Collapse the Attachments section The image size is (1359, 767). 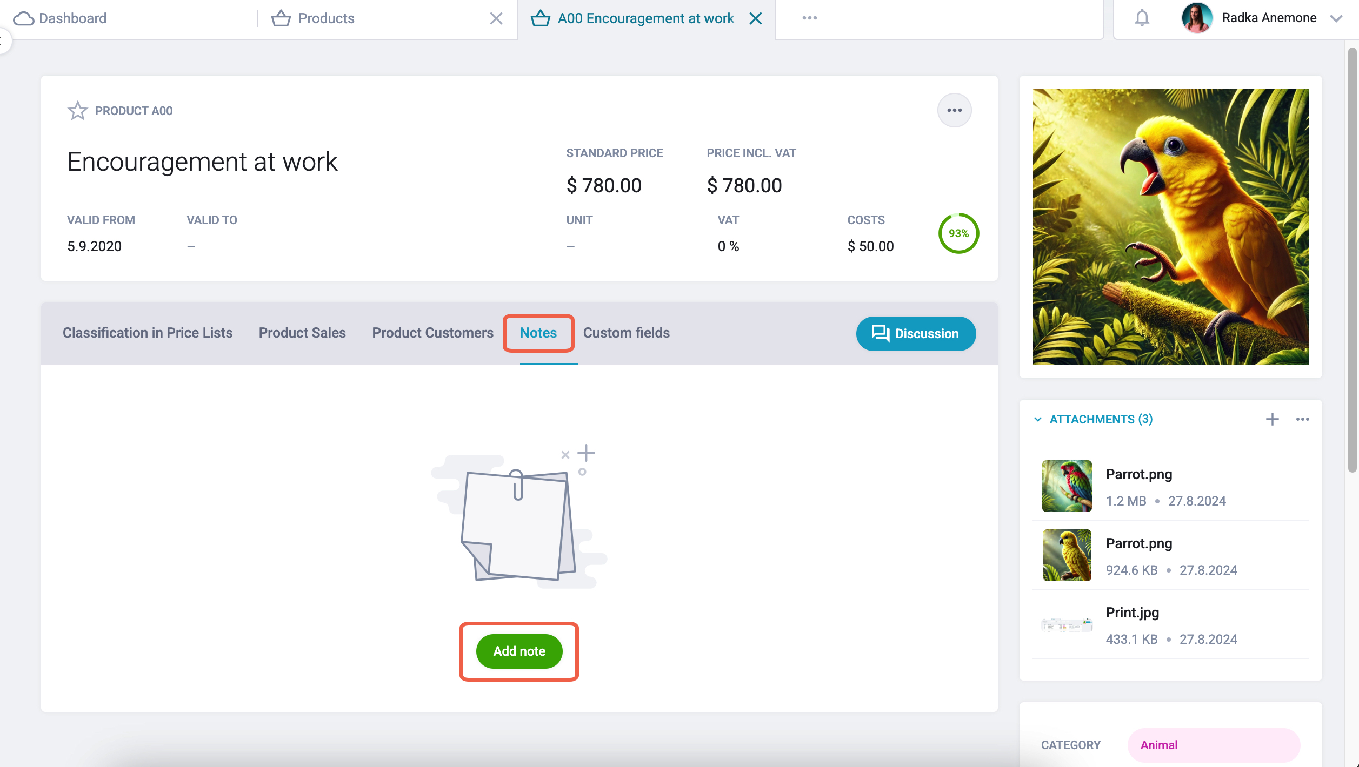(1038, 419)
